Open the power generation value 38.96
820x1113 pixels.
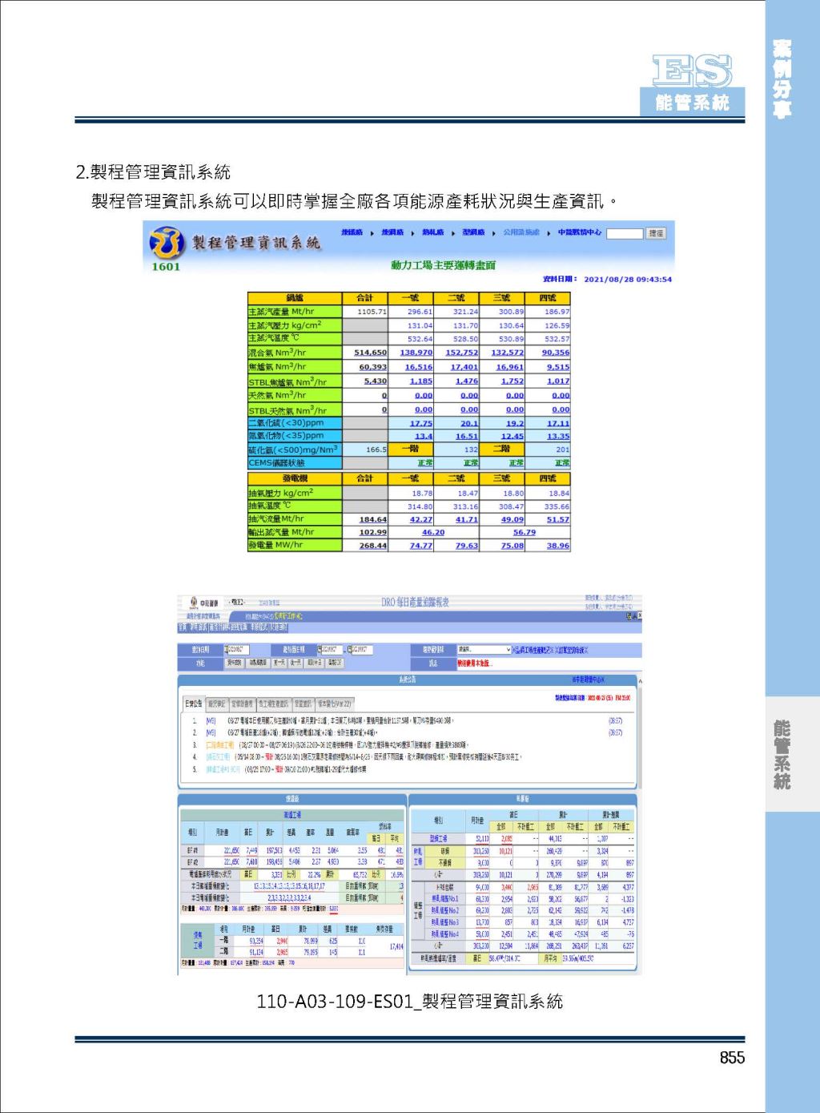tap(558, 546)
